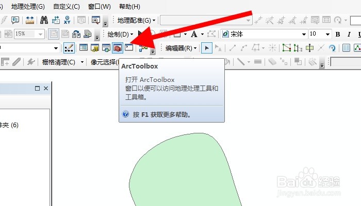Image resolution: width=361 pixels, height=206 pixels.
Task: Toggle Draft Mode layout button
Action: [54, 34]
